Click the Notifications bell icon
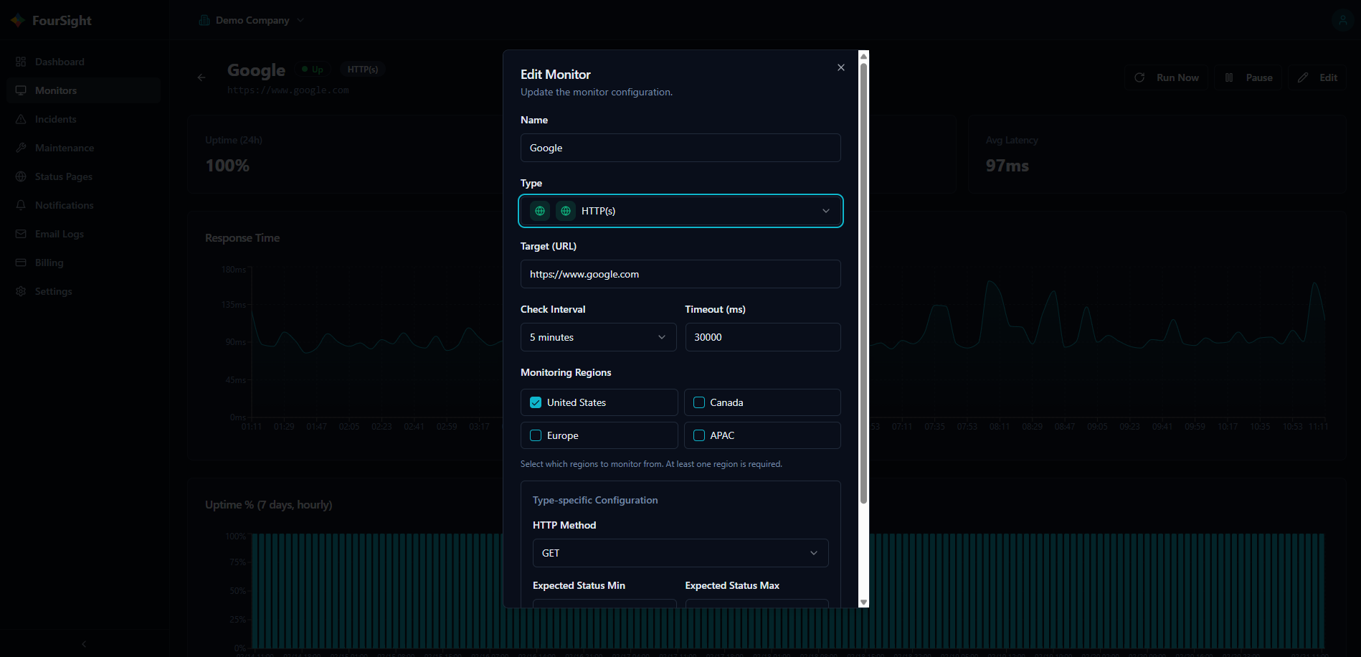The height and width of the screenshot is (657, 1361). point(22,205)
